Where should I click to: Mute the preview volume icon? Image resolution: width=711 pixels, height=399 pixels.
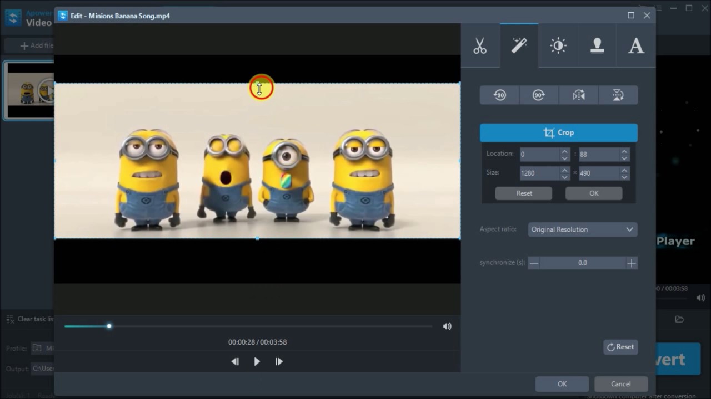point(447,326)
